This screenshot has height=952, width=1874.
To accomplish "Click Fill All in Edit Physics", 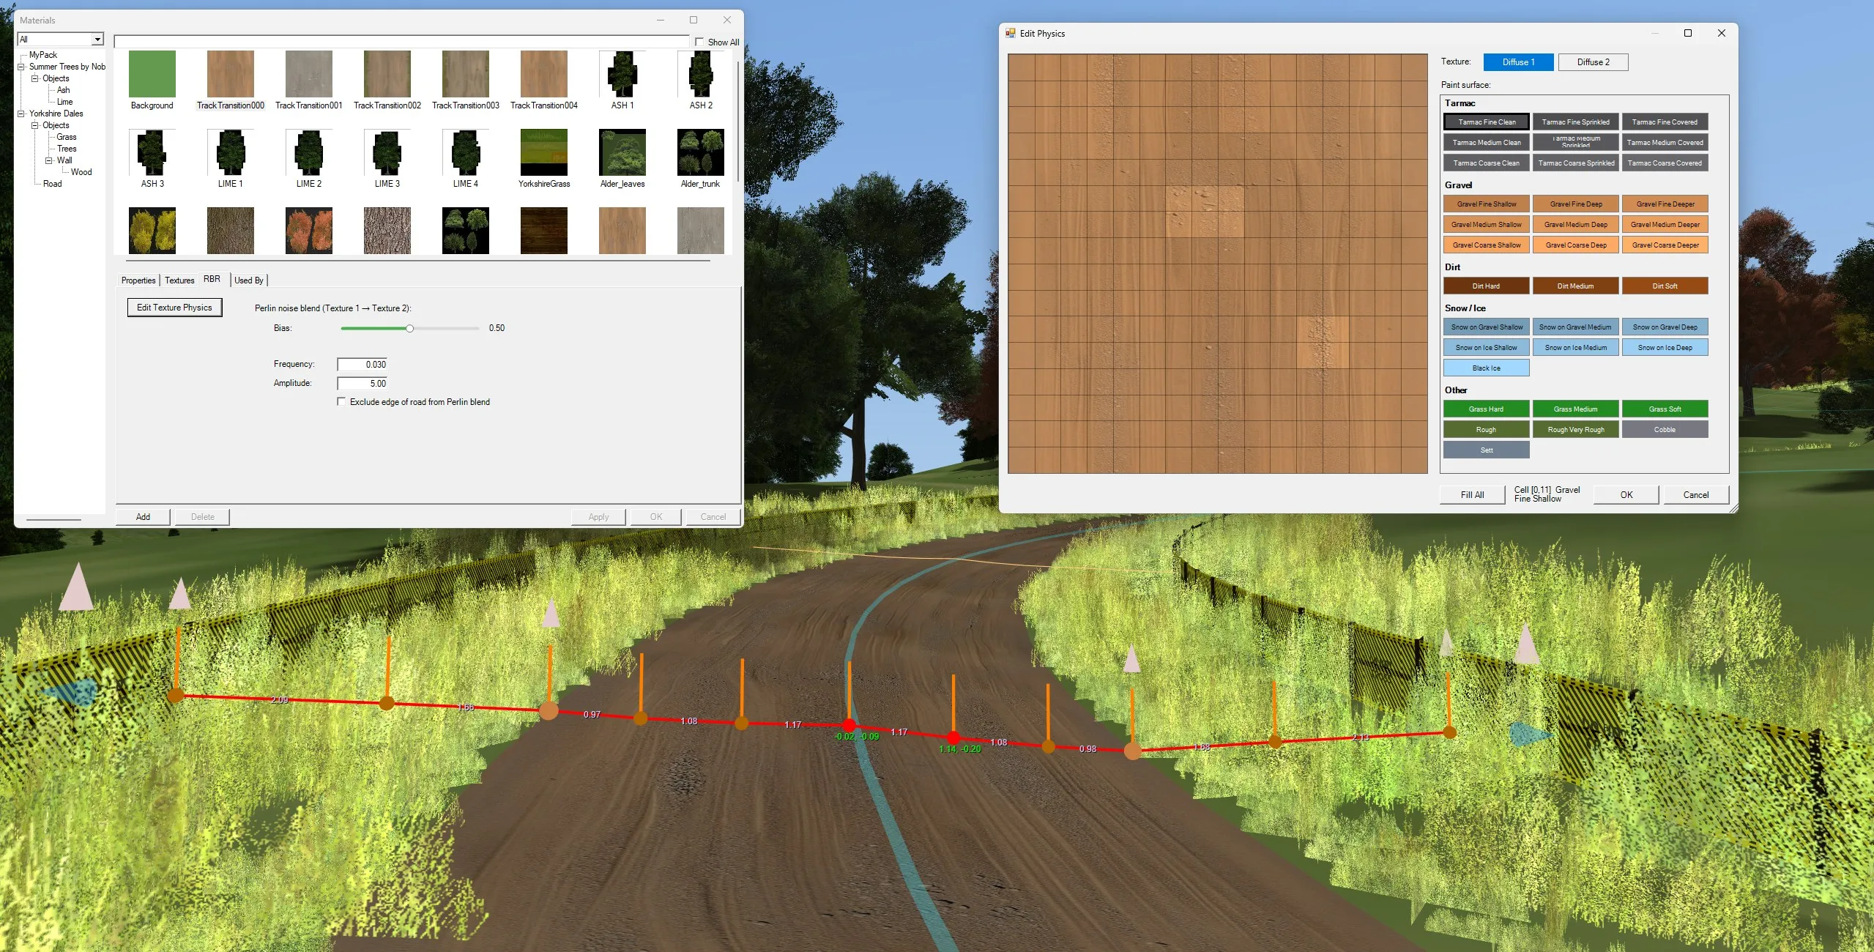I will 1472,495.
